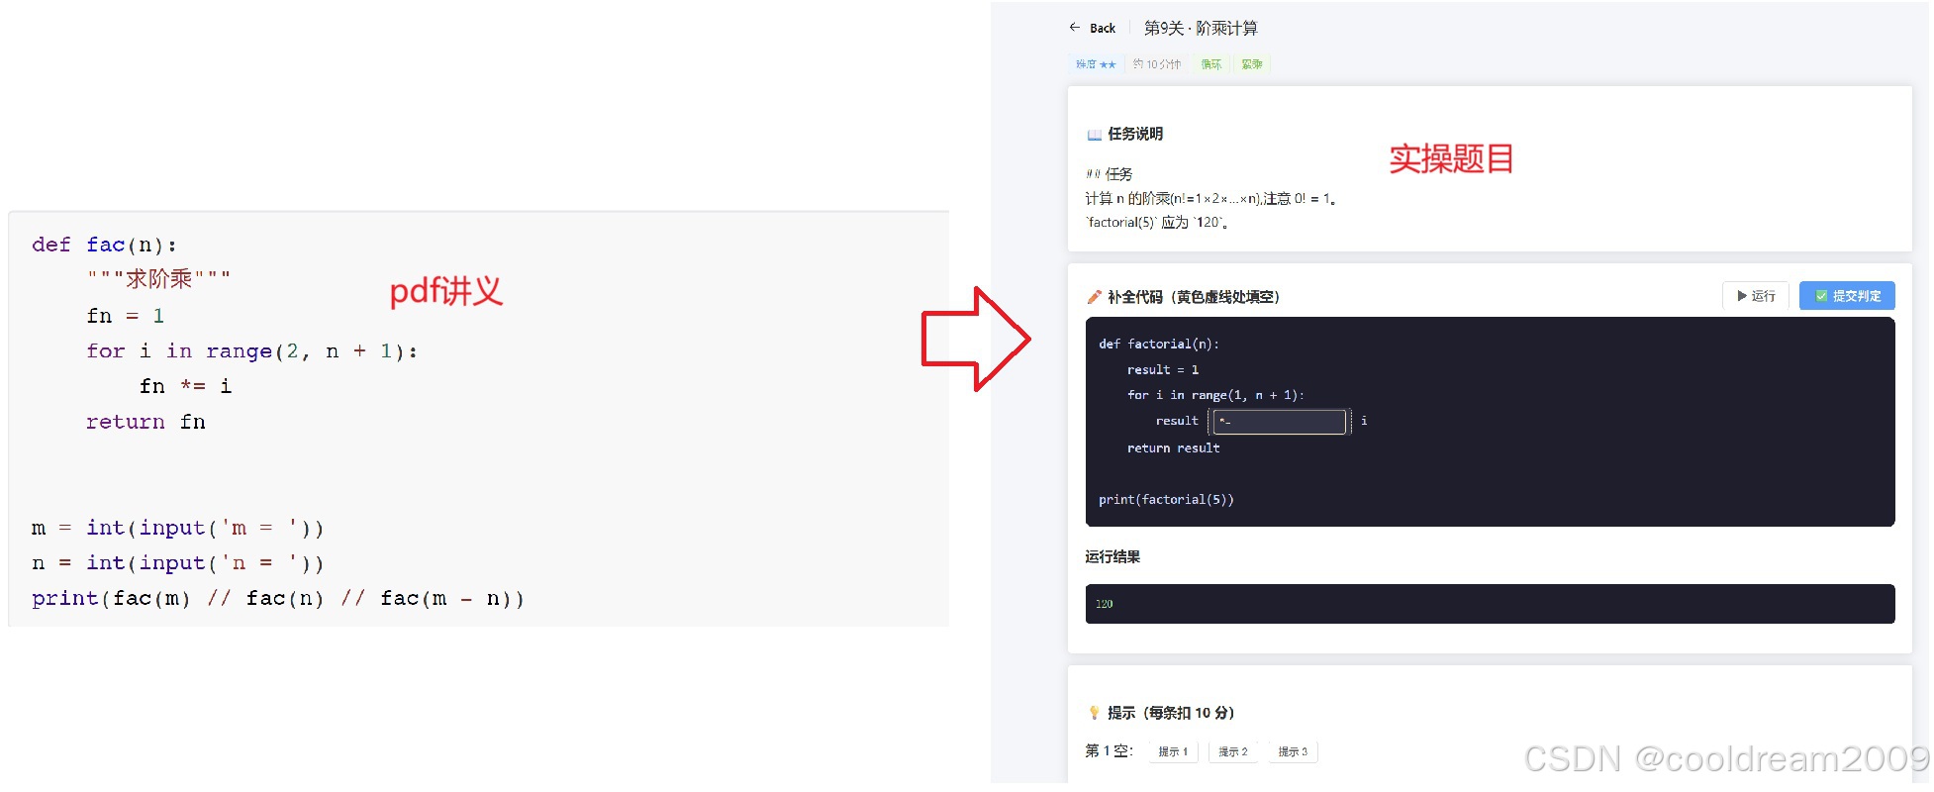
Task: Click the code line def factorial(n):
Action: pos(1159,345)
